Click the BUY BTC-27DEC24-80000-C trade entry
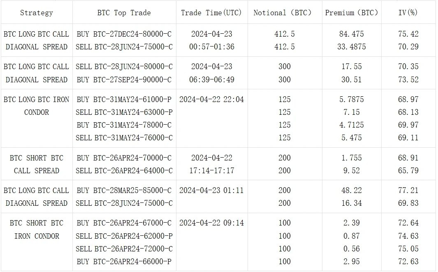438x272 pixels. [124, 34]
